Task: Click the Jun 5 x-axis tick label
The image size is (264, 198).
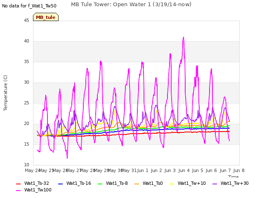Action: [198, 170]
